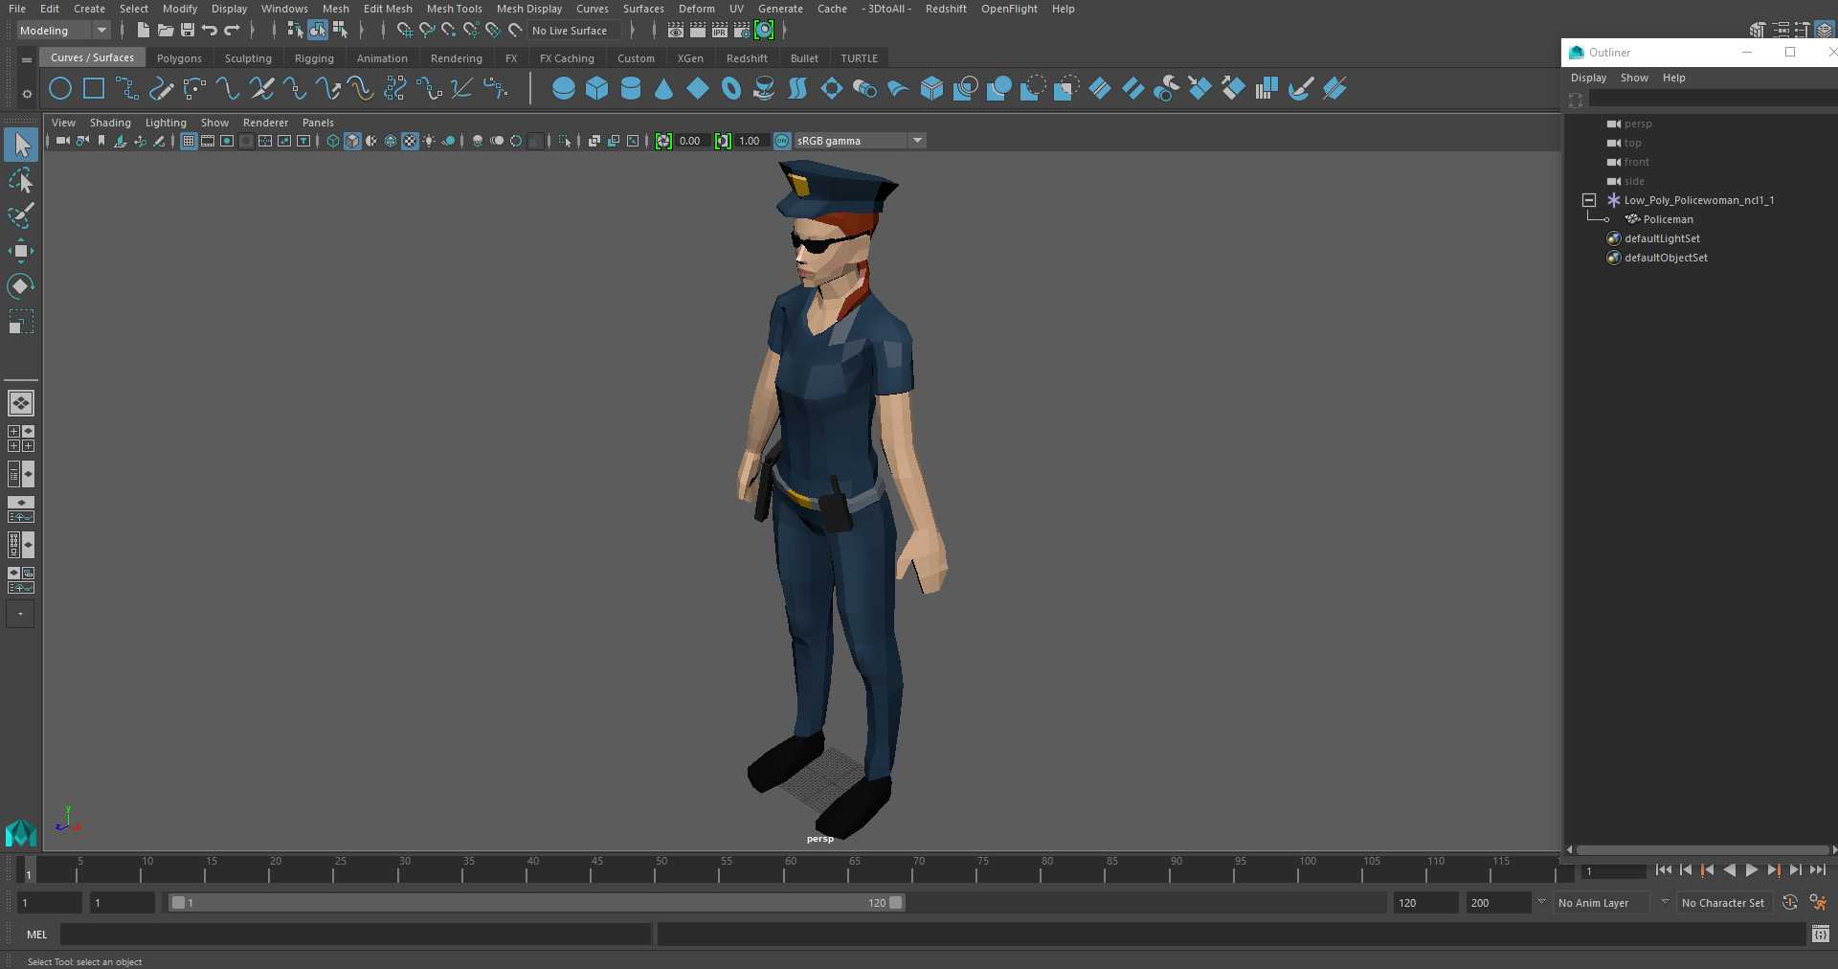Screen dimensions: 1838x969
Task: Activate the Select Tool arrow
Action: coord(21,145)
